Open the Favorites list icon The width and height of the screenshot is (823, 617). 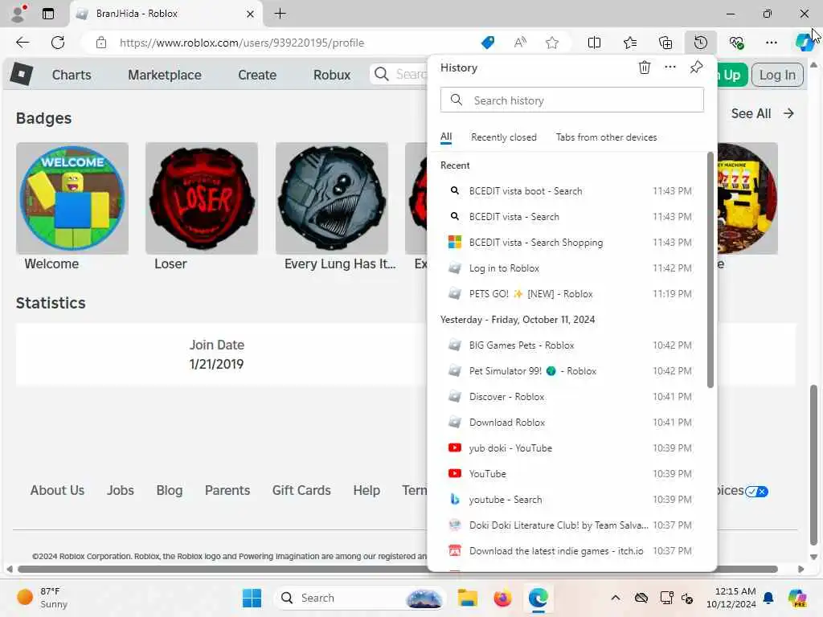[630, 43]
